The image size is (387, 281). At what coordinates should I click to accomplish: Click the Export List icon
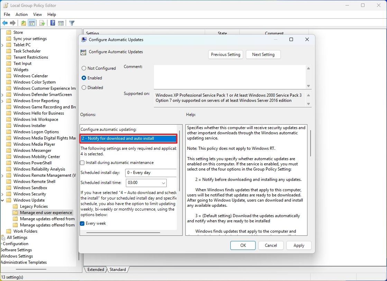click(x=42, y=23)
